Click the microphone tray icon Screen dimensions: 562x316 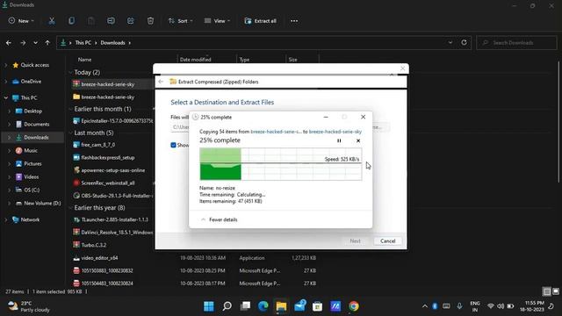pyautogui.click(x=459, y=306)
